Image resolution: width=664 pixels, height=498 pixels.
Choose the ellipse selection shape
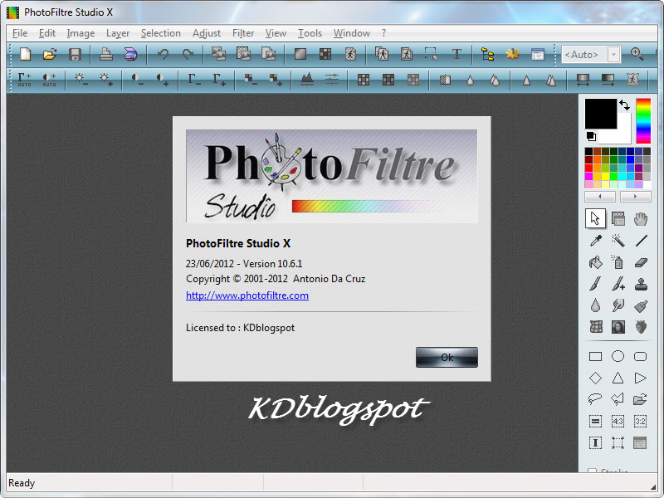click(x=618, y=356)
